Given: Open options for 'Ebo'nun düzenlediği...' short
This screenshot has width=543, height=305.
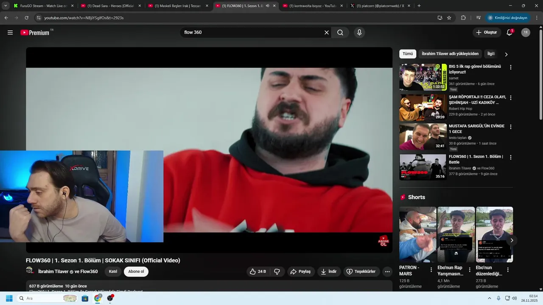Looking at the screenshot, I should 508,270.
